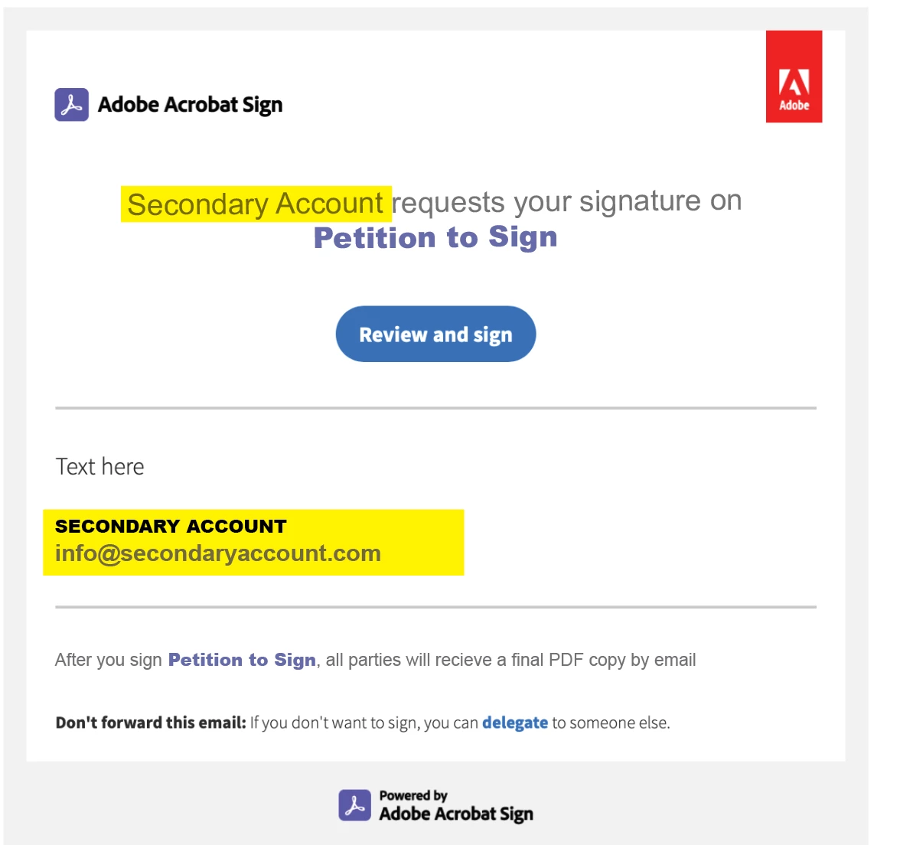Screen dimensions: 900x845
Task: Click the divider line below the email address
Action: point(435,607)
